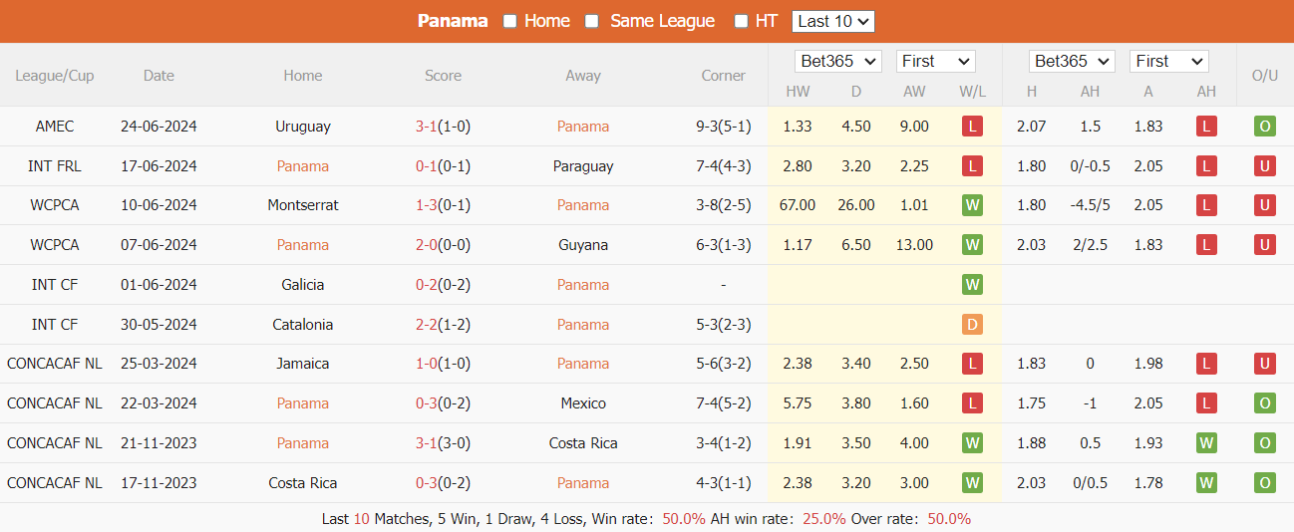Click the O/U column header
1294x532 pixels.
(x=1265, y=76)
